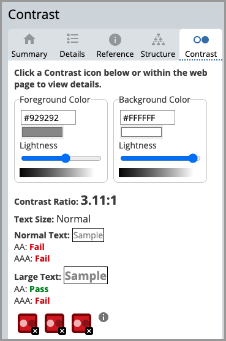
Task: Go to the Structure tab
Action: (x=158, y=45)
